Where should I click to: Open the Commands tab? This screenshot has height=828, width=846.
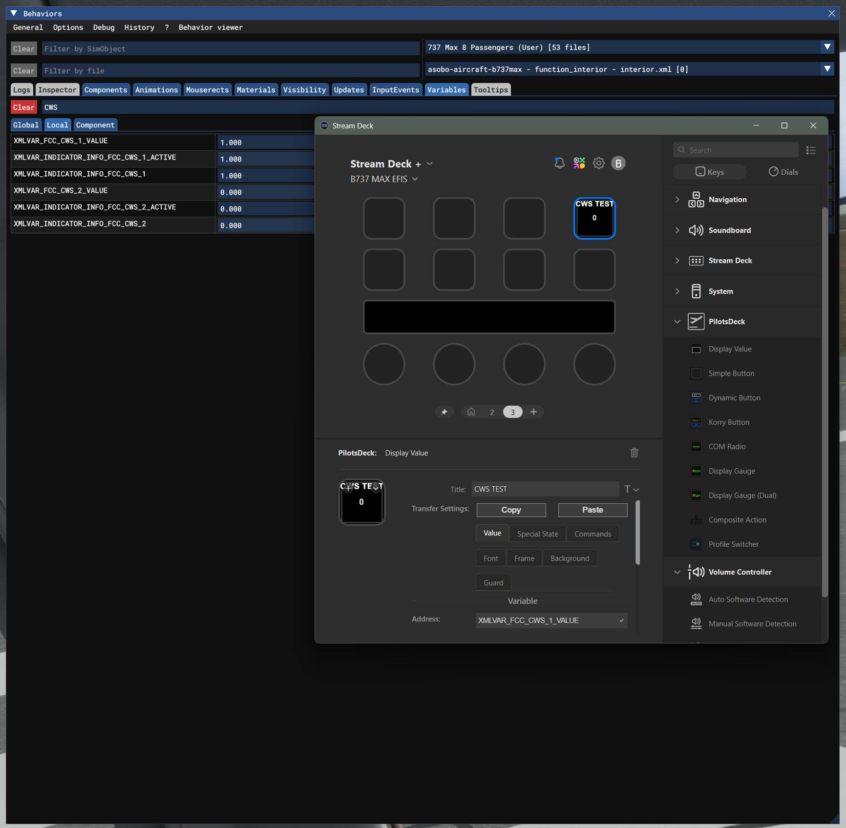point(593,534)
